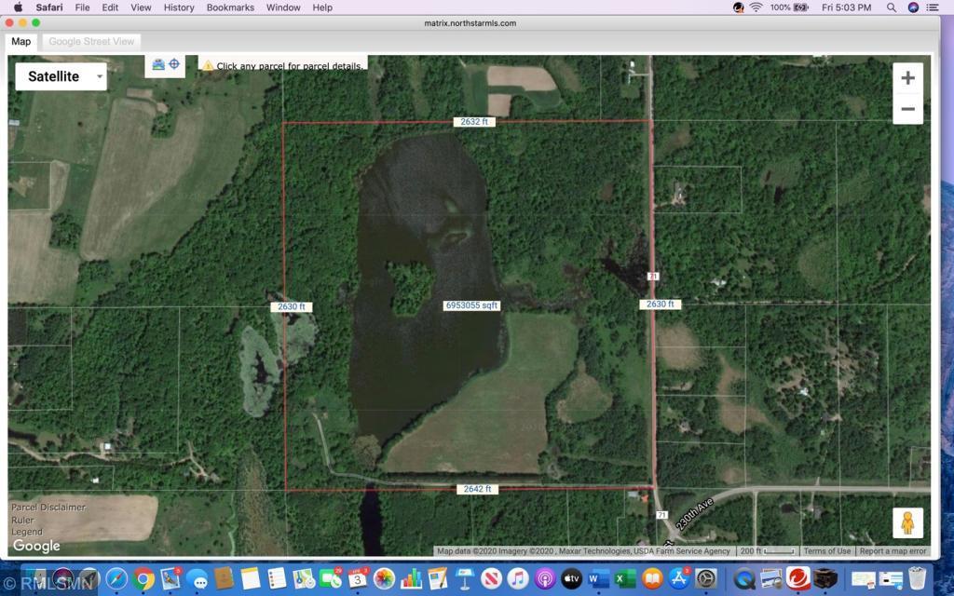Expand the Satellite map type dropdown
The image size is (954, 596).
tap(61, 76)
